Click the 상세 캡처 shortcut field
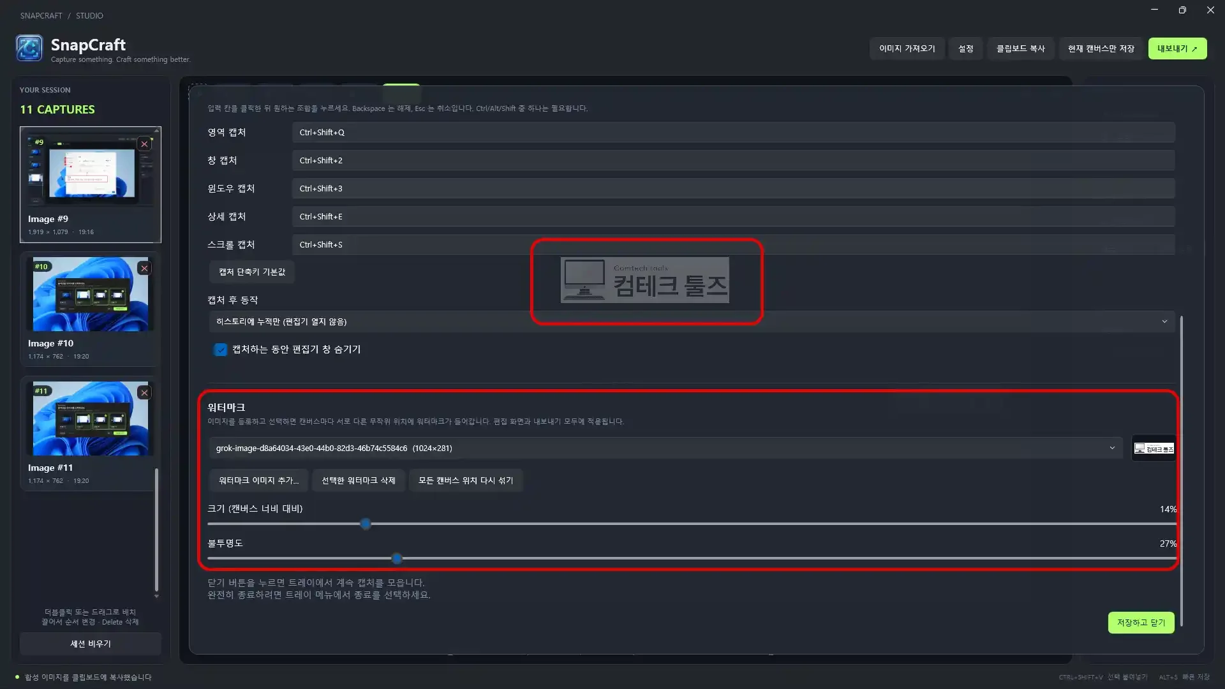Screen dimensions: 1225x689 [733, 217]
